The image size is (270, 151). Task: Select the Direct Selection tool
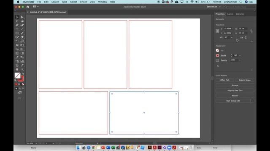tap(22, 17)
